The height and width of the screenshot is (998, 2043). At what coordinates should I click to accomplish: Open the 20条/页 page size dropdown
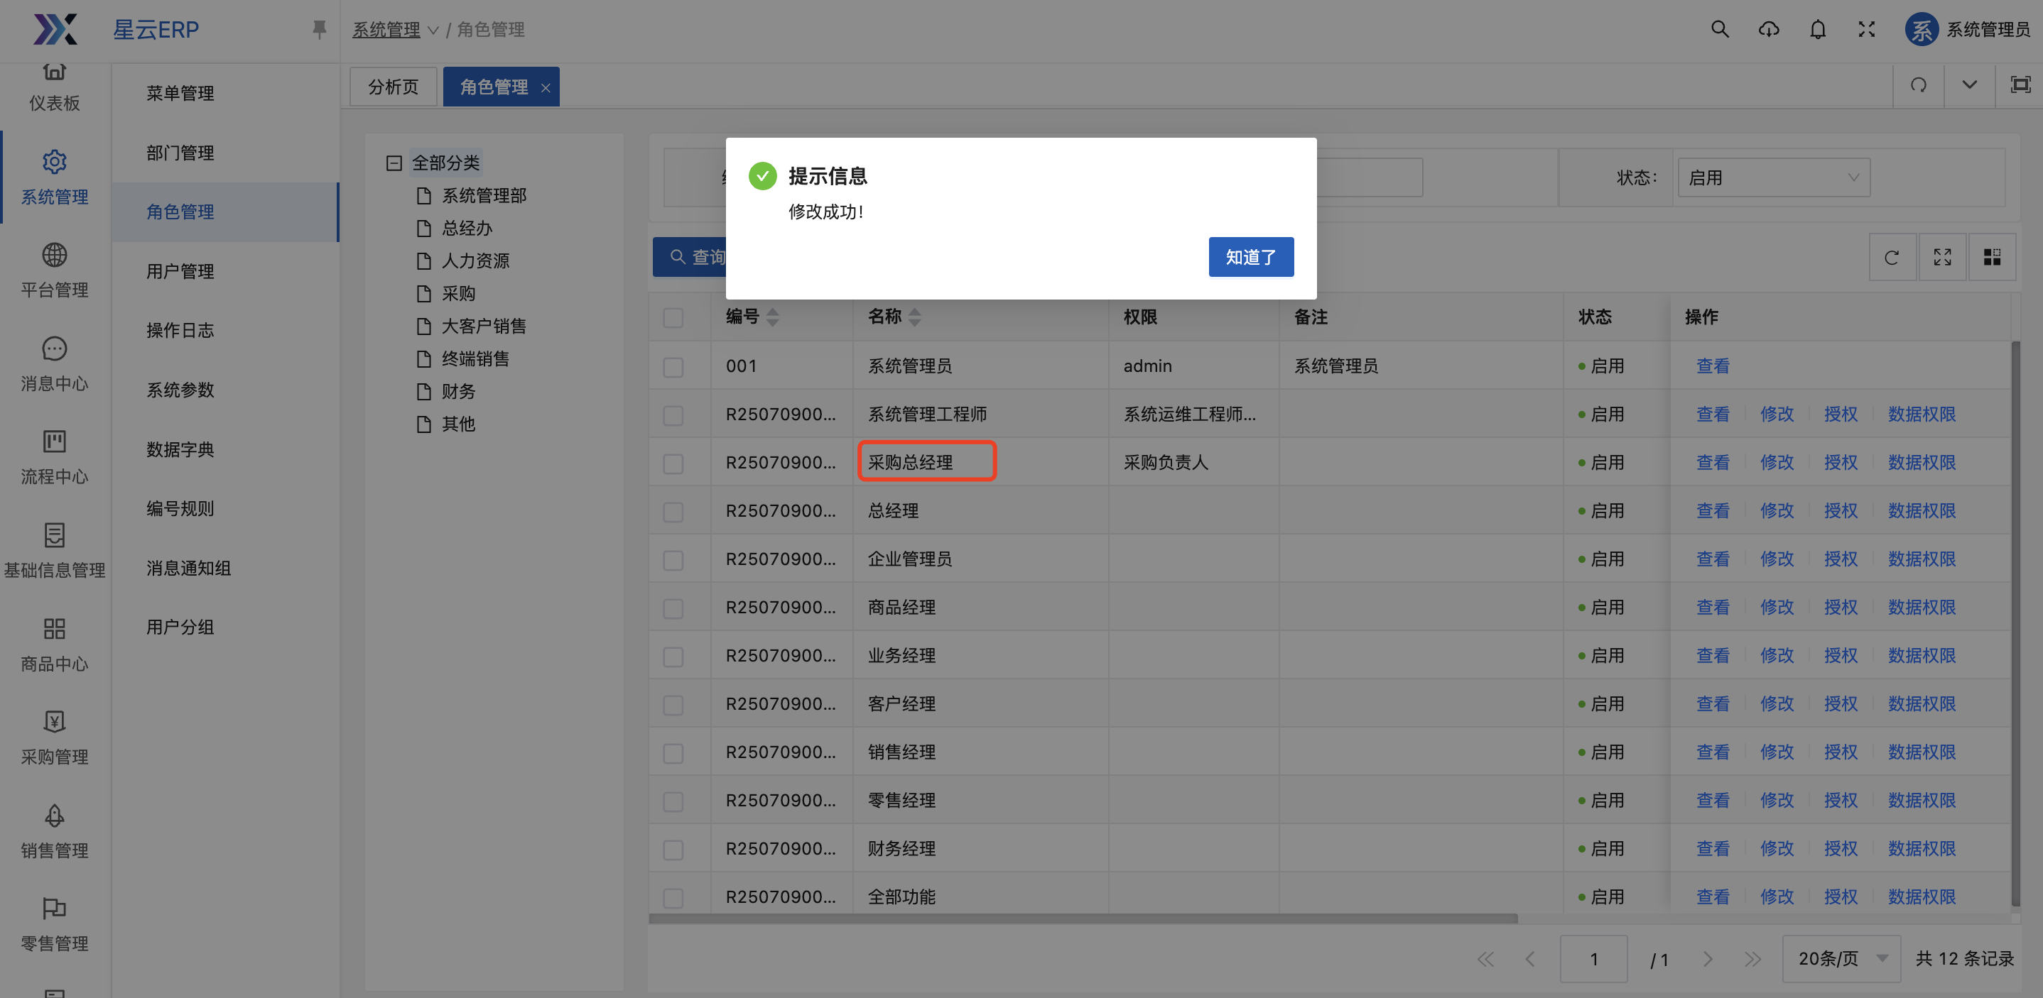click(1841, 958)
